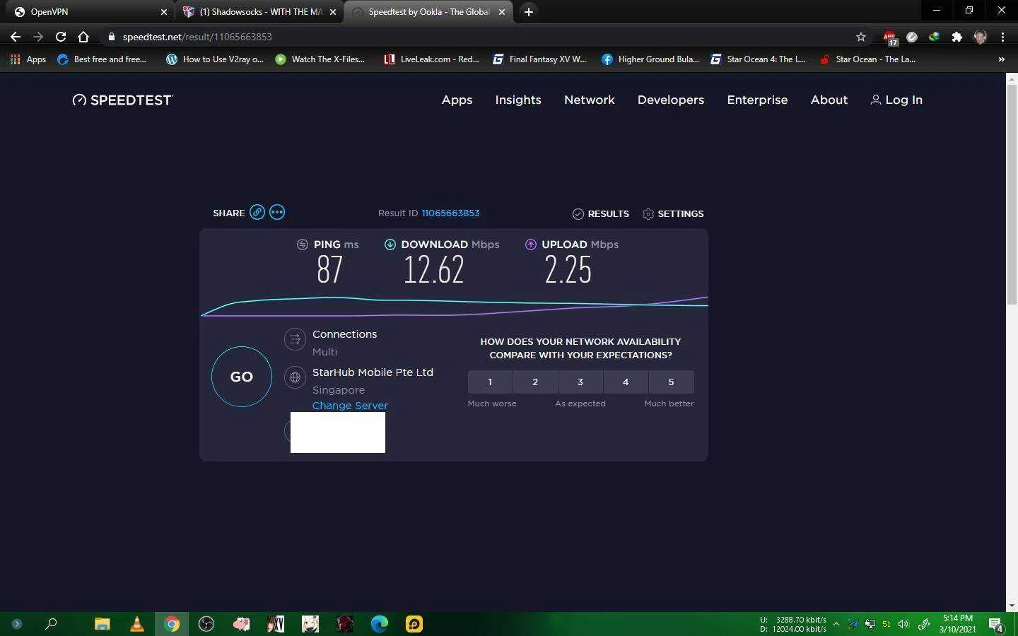Image resolution: width=1018 pixels, height=636 pixels.
Task: Click the white-haired anime character taskbar icon
Action: 310,624
